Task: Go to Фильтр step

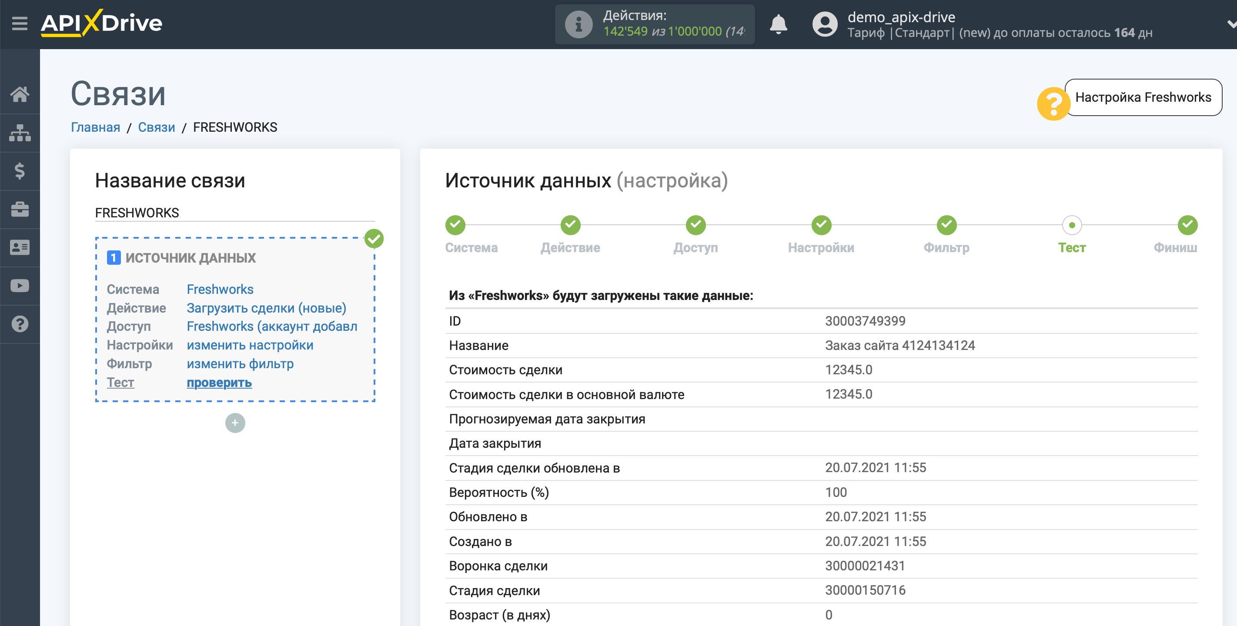Action: pos(946,248)
